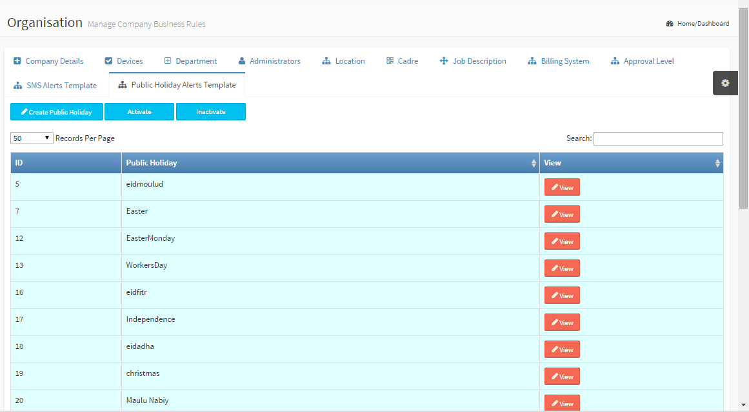Viewport: 749px width, 412px height.
Task: Switch to the Job Description tab
Action: (473, 61)
